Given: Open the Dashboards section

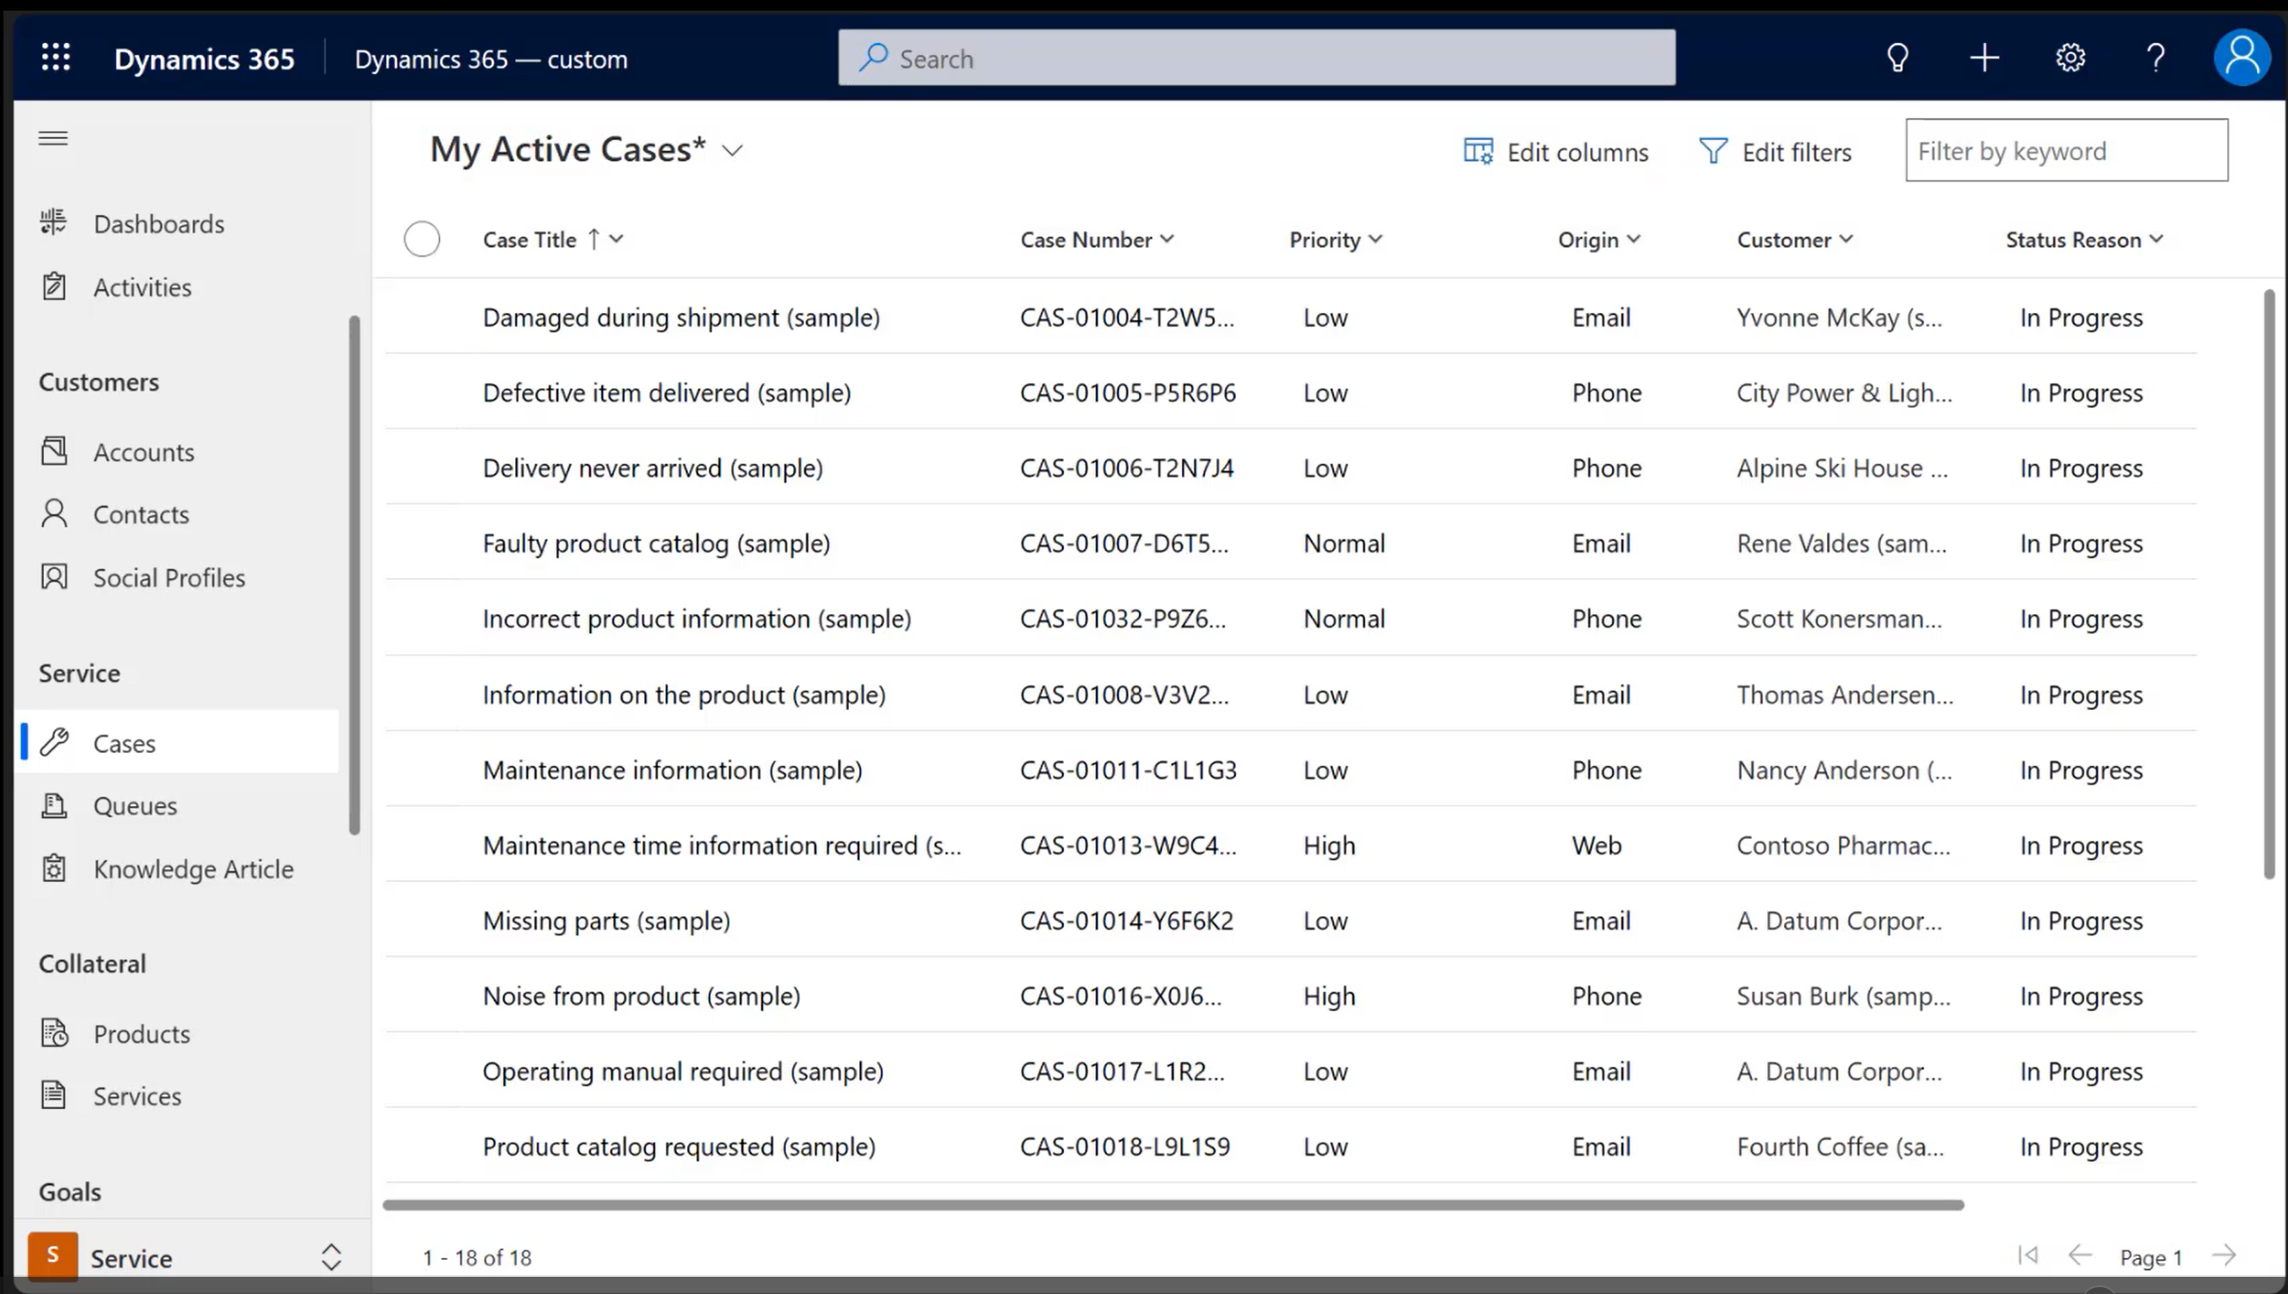Looking at the screenshot, I should 159,222.
